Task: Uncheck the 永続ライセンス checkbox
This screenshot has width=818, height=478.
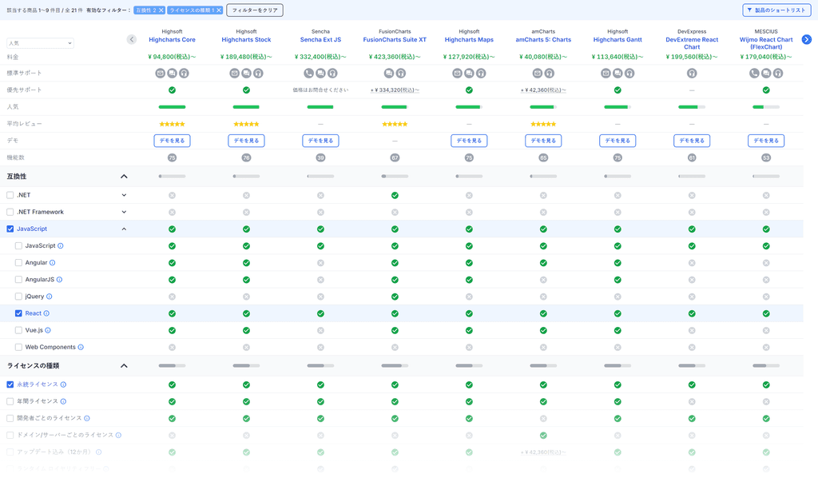Action: point(10,384)
